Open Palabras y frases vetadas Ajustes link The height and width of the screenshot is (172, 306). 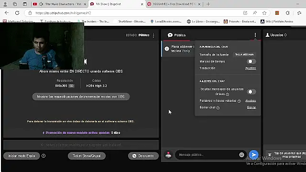pyautogui.click(x=251, y=101)
